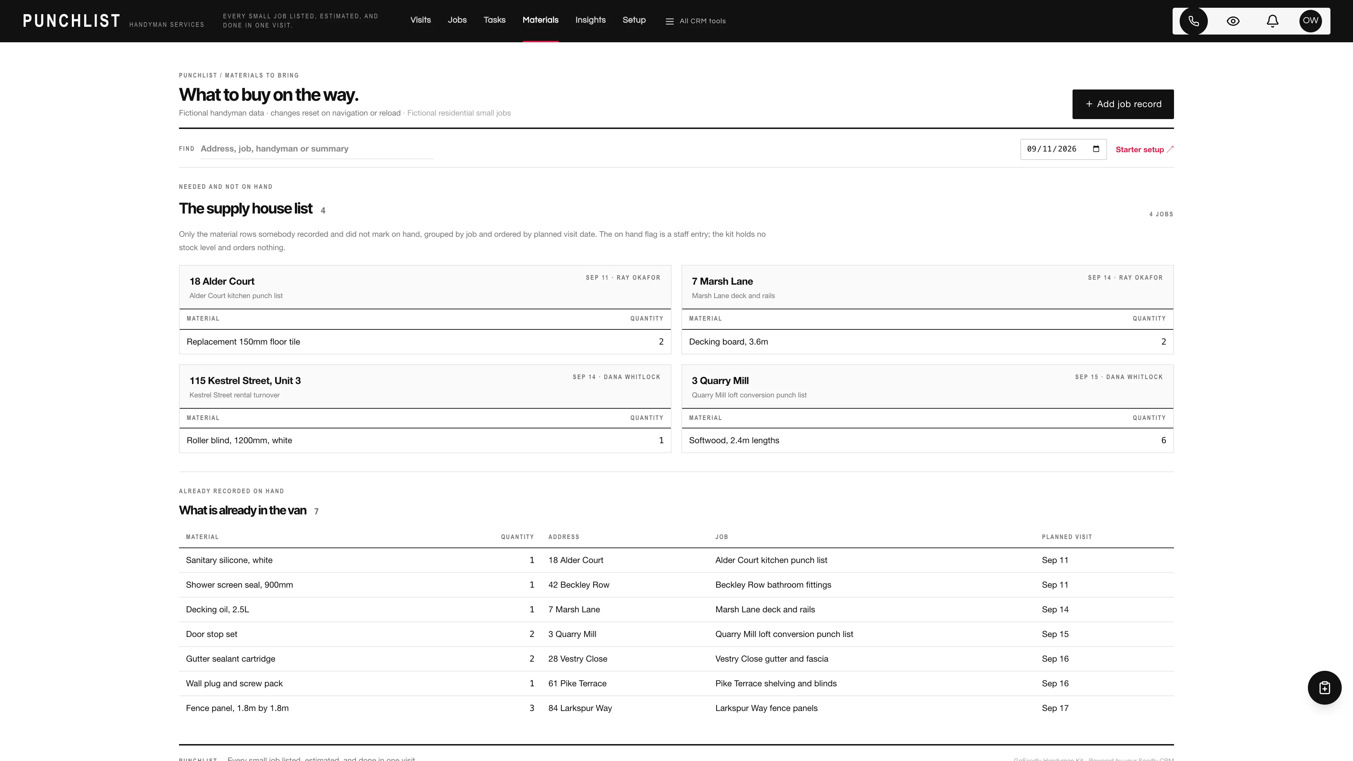Viewport: 1353px width, 761px height.
Task: Click the PUNCHLIST logo
Action: click(x=72, y=21)
